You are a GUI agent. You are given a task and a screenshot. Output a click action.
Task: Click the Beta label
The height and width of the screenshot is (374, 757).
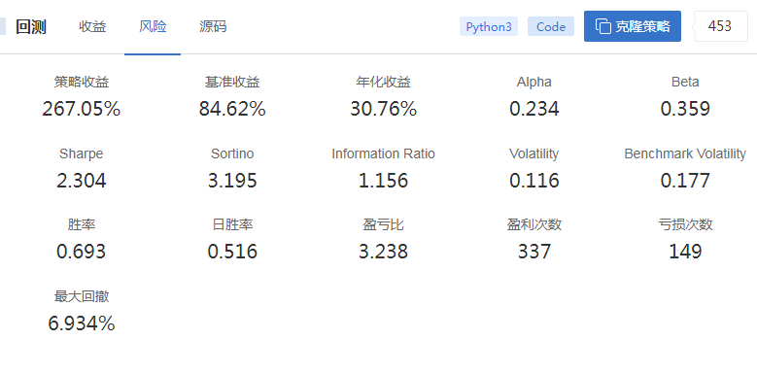685,82
